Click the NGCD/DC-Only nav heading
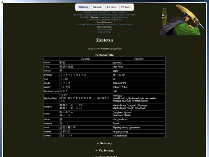This screenshot has width=209, height=157. click(x=104, y=27)
